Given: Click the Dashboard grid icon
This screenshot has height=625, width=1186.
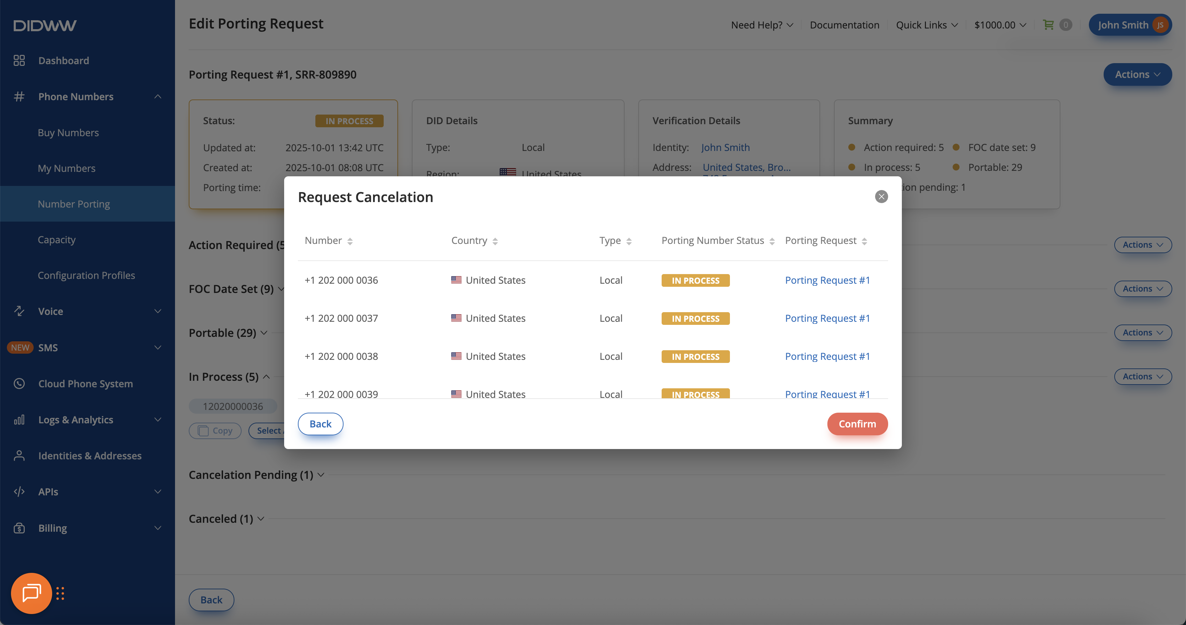Looking at the screenshot, I should [x=19, y=60].
